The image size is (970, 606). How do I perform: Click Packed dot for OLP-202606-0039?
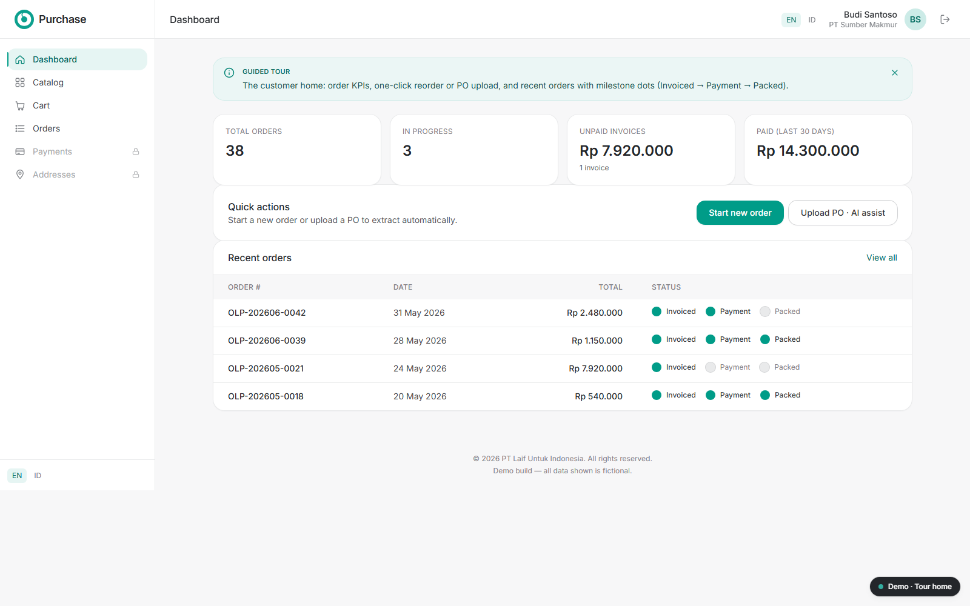(x=765, y=339)
